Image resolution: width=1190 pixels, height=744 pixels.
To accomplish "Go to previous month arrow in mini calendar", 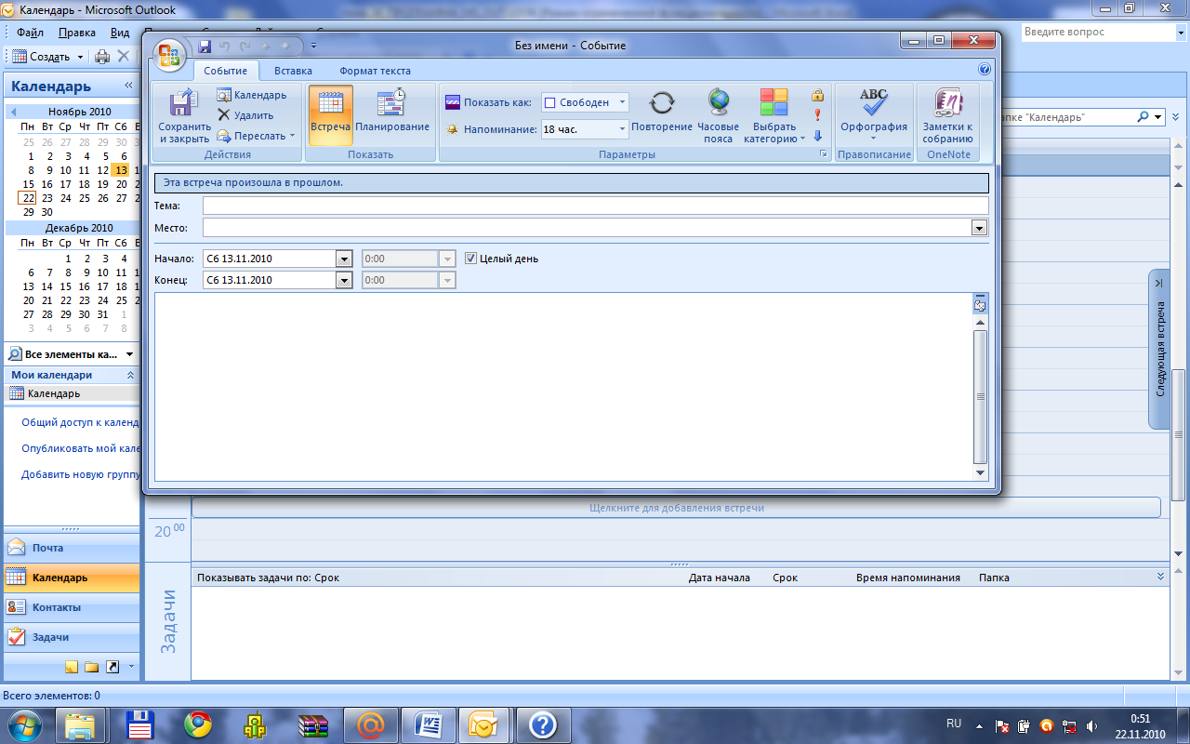I will (x=13, y=112).
